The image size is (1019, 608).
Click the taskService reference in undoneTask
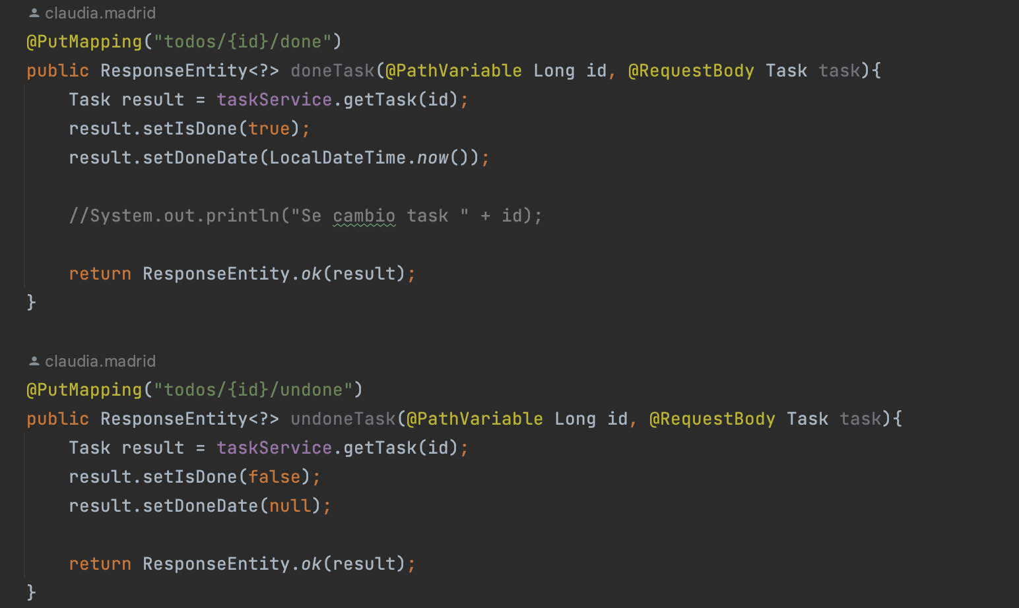(274, 447)
